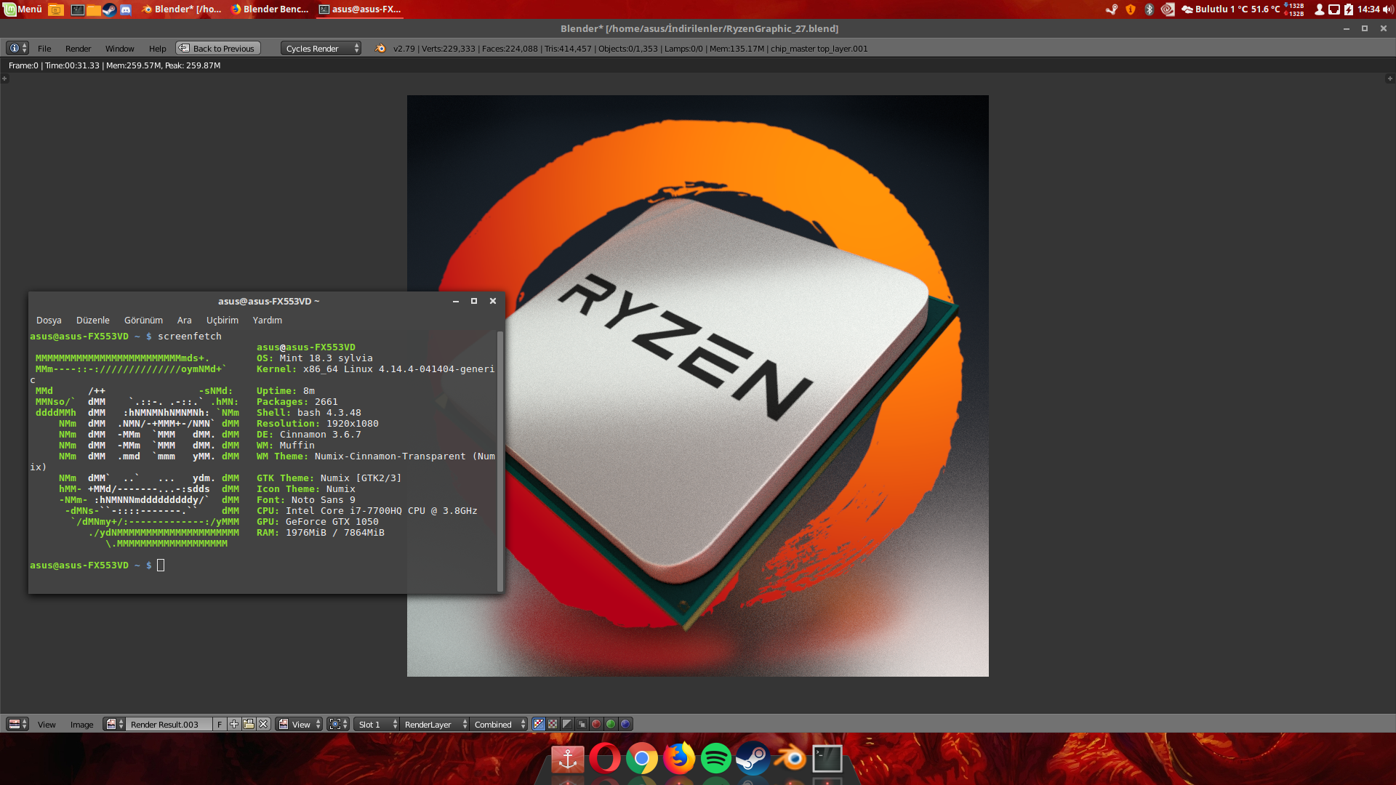Click the Bluetooth tray icon
Viewport: 1396px width, 785px height.
(1149, 9)
